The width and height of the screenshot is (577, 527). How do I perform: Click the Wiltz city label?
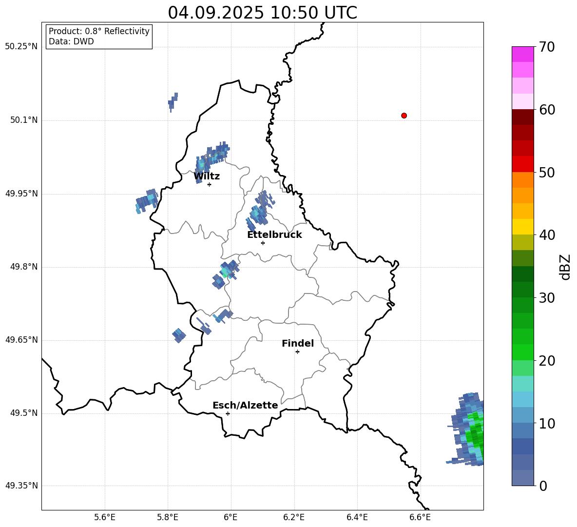point(207,176)
